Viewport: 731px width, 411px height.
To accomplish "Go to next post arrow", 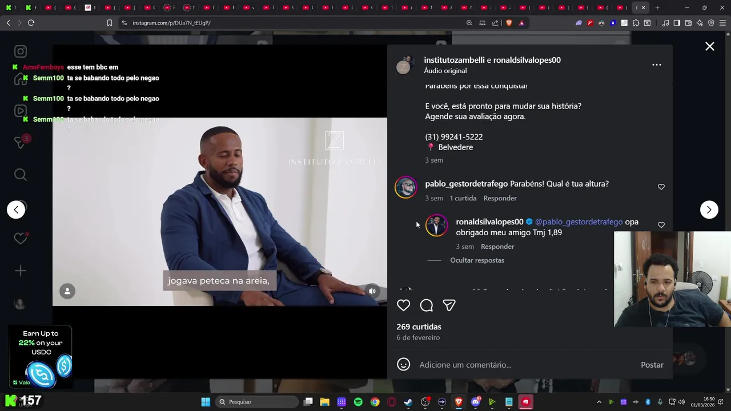I will (709, 209).
